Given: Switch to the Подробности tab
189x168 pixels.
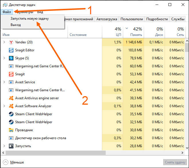Looking at the screenshot, I should click(x=157, y=19).
